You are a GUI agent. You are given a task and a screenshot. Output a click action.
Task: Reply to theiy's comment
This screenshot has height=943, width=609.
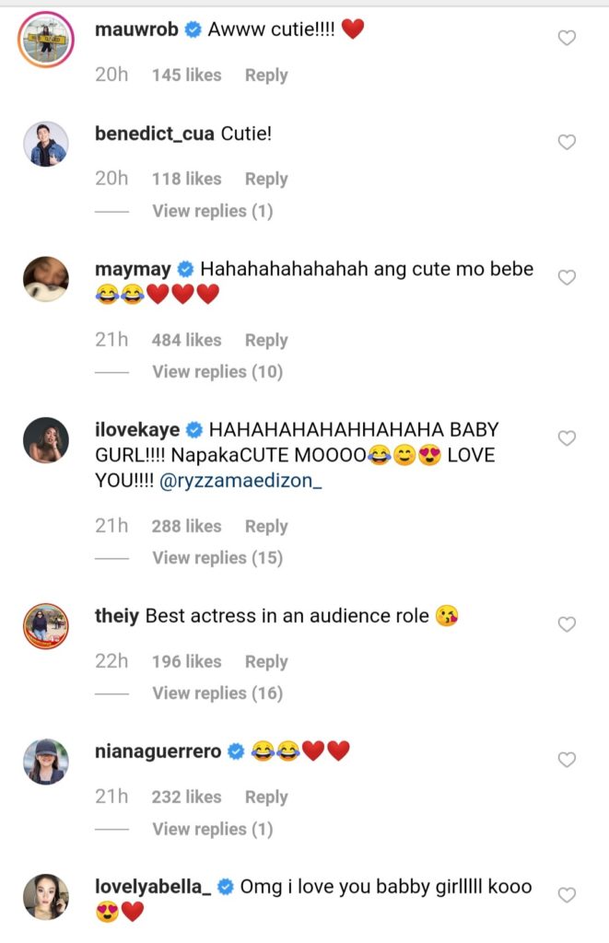[266, 661]
